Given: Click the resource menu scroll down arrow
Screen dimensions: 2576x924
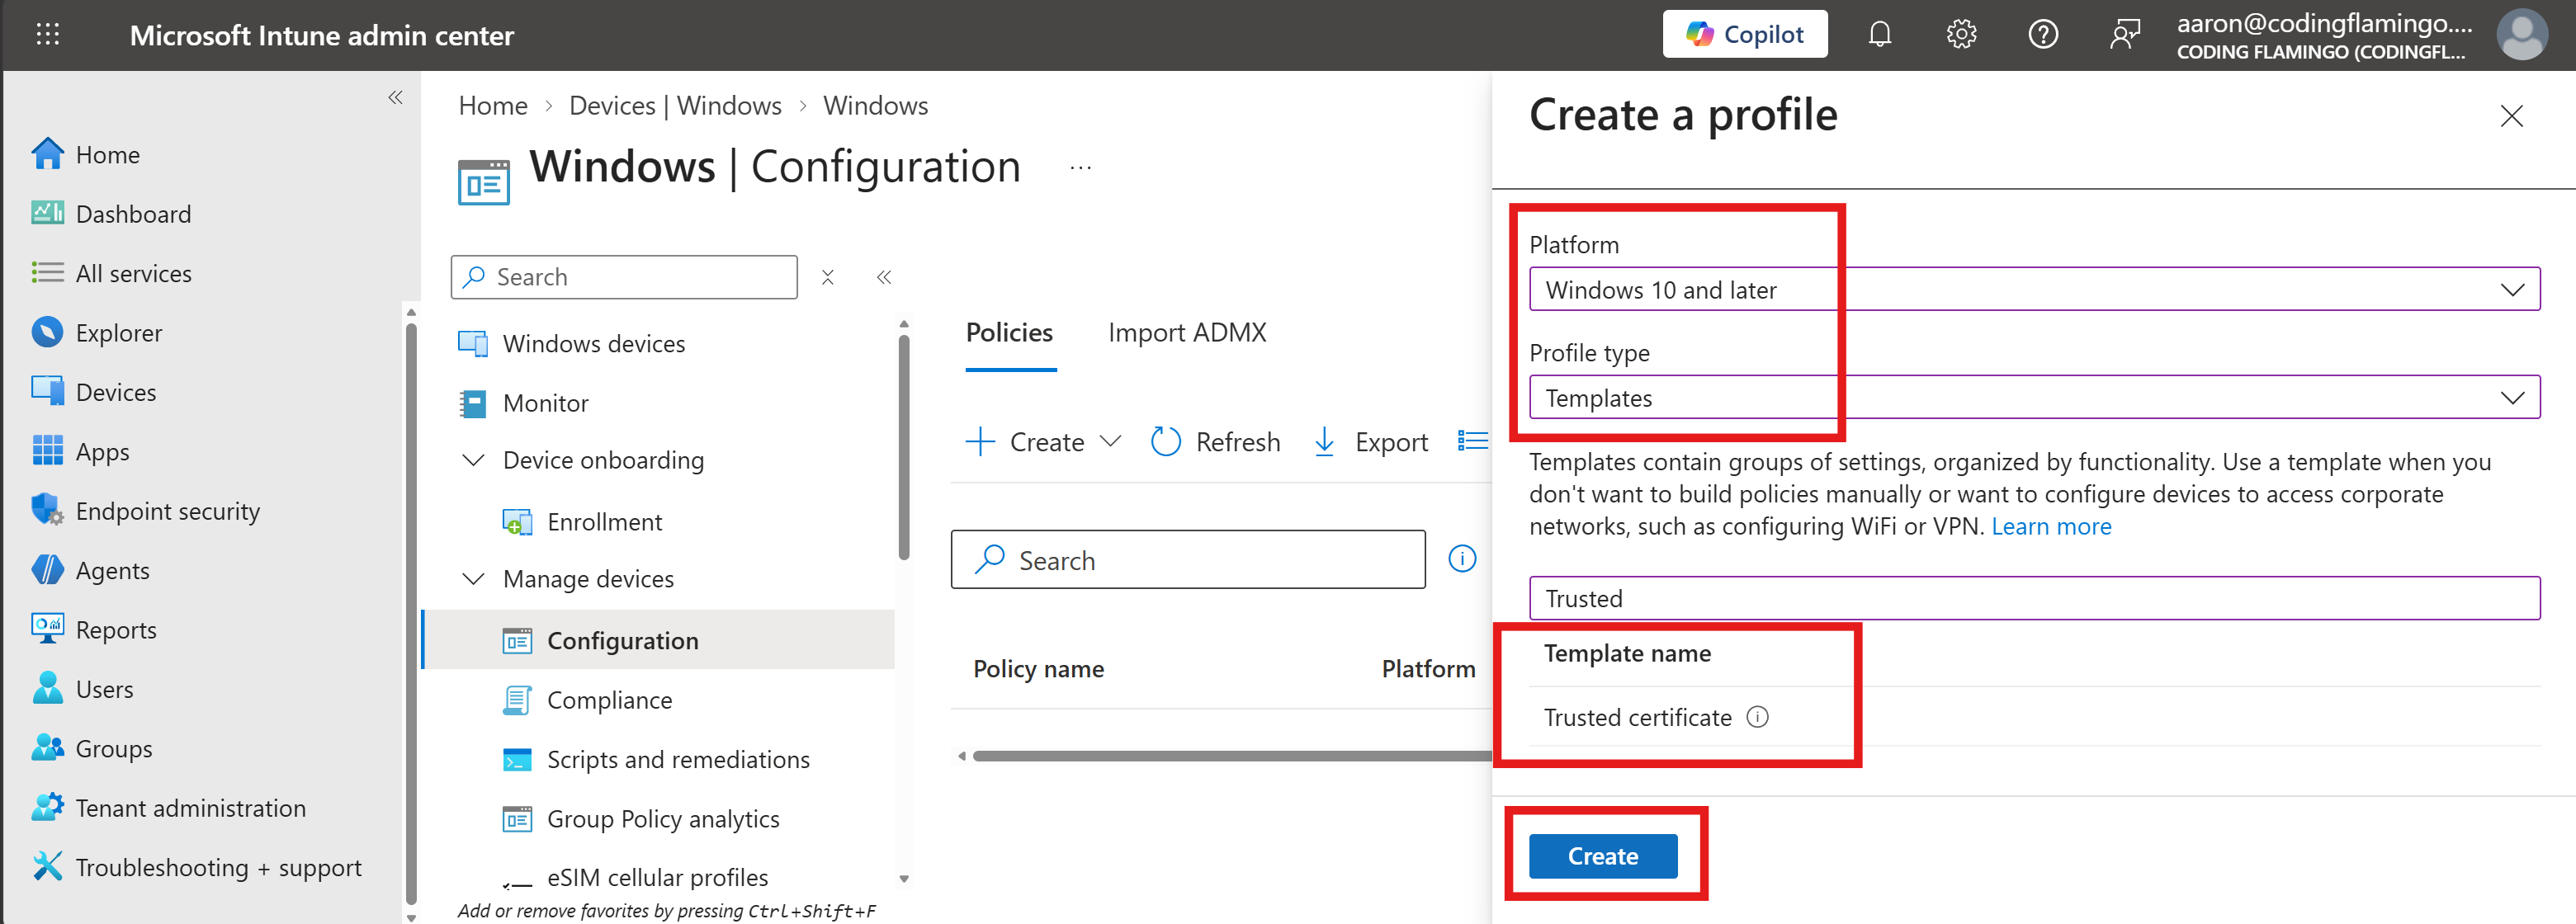Looking at the screenshot, I should pos(904,879).
